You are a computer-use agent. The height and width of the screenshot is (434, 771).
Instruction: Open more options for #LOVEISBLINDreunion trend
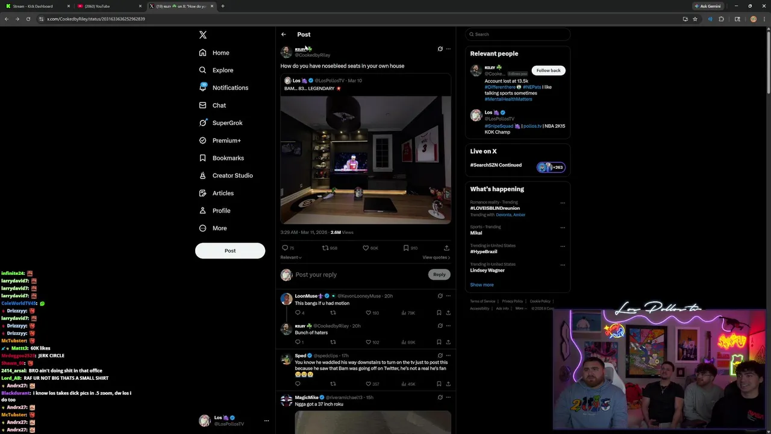point(563,203)
